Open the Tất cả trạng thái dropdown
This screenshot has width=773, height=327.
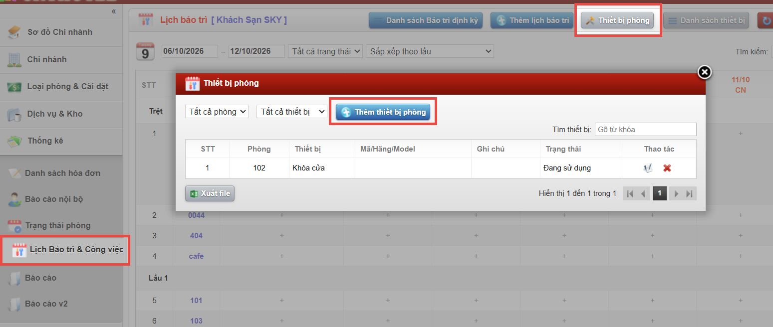(325, 51)
